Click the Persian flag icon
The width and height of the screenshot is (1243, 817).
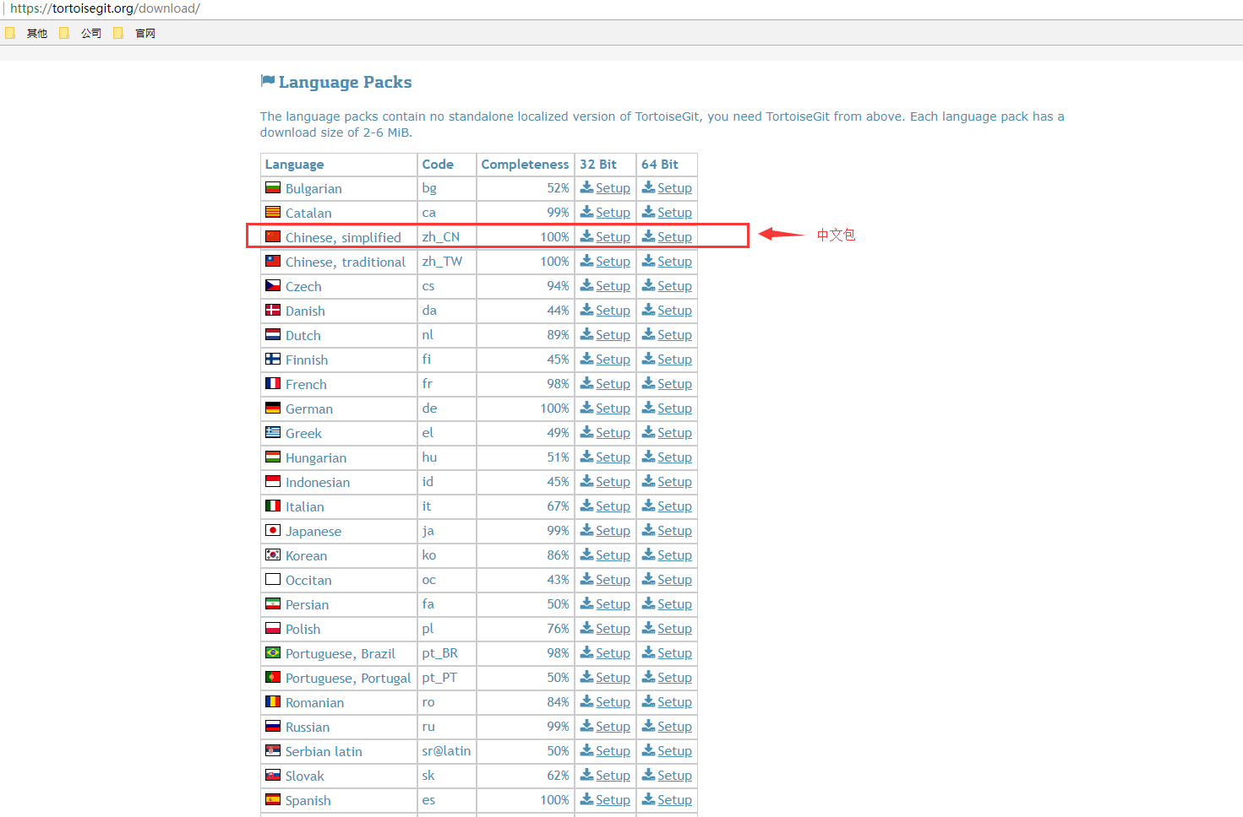(x=273, y=603)
